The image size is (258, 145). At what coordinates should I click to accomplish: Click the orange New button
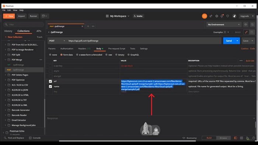pyautogui.click(x=9, y=16)
